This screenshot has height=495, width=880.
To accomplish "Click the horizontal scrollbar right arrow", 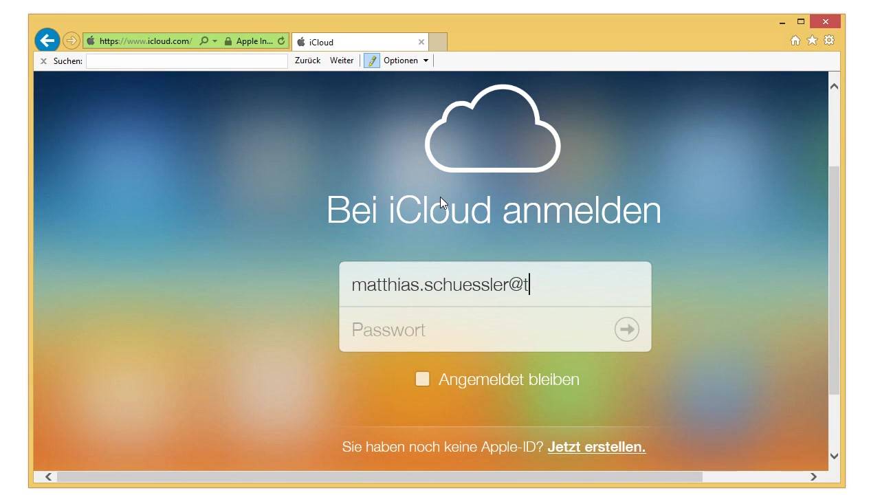I will pyautogui.click(x=813, y=476).
